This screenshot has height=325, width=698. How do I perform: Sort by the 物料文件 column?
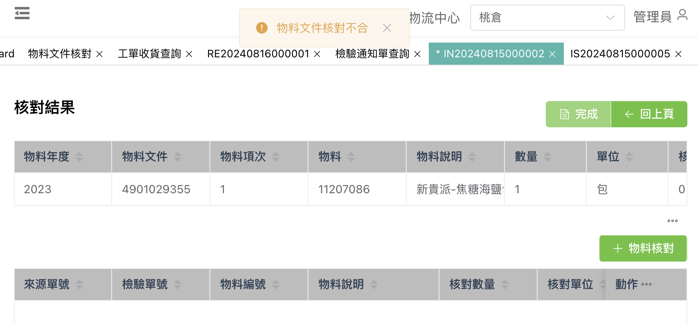coord(178,157)
